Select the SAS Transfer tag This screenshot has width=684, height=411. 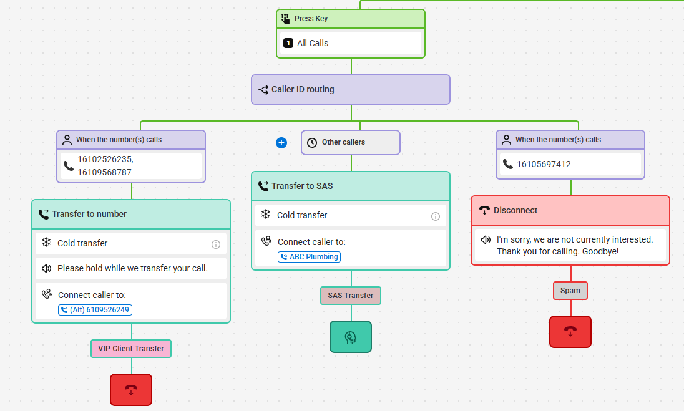pyautogui.click(x=351, y=296)
